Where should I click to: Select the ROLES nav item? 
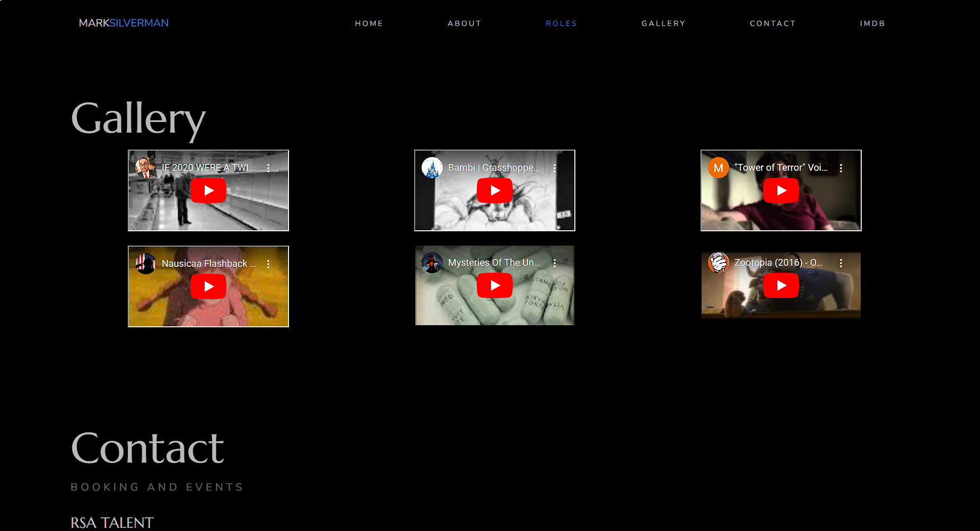coord(562,23)
